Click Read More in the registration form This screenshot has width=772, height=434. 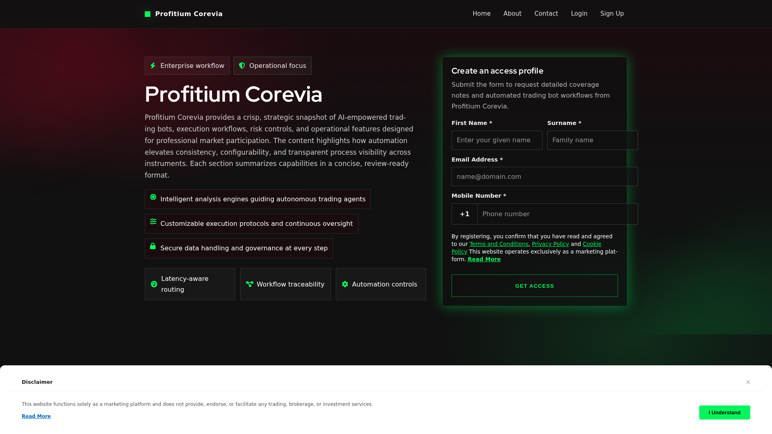pyautogui.click(x=484, y=259)
